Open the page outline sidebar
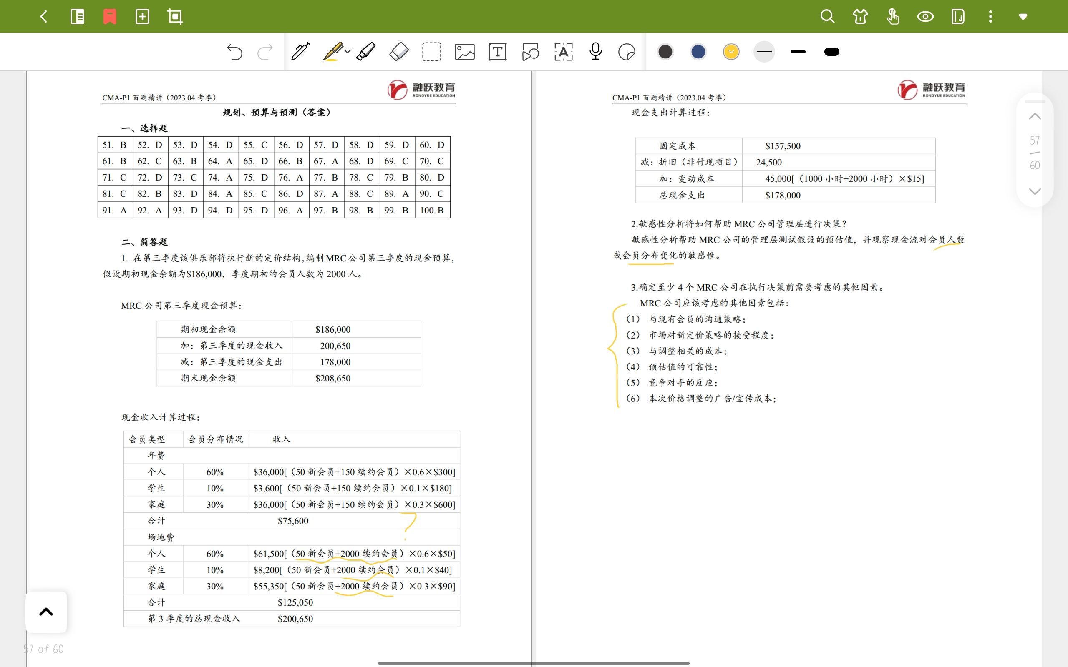Viewport: 1068px width, 667px height. 77,17
